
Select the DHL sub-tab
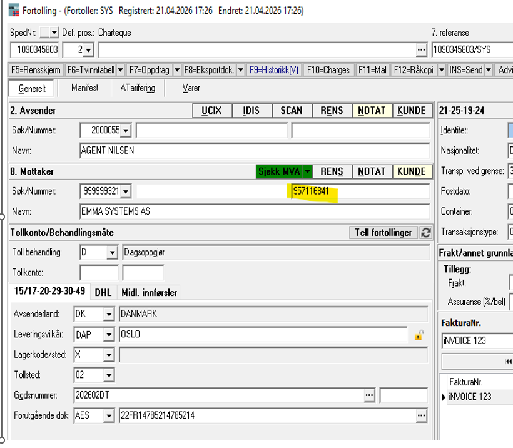click(103, 292)
